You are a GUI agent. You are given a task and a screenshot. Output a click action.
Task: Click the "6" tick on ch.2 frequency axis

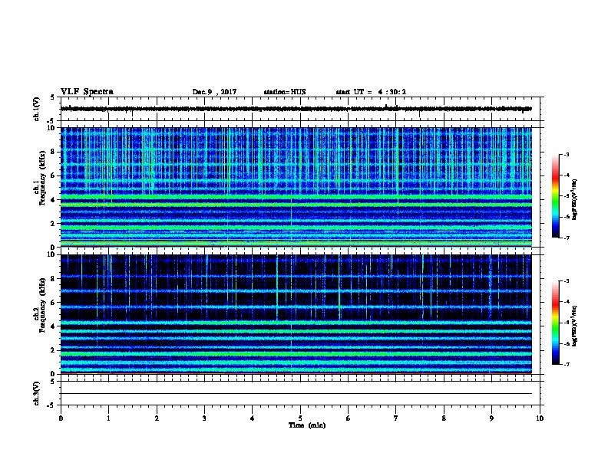pyautogui.click(x=54, y=303)
